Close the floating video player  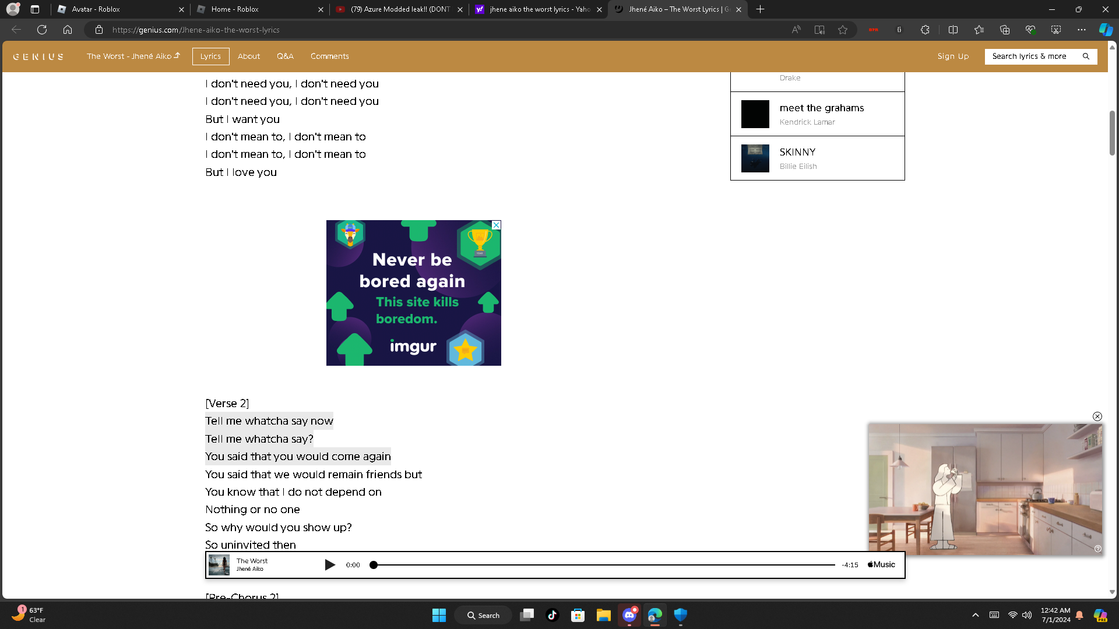(1097, 416)
